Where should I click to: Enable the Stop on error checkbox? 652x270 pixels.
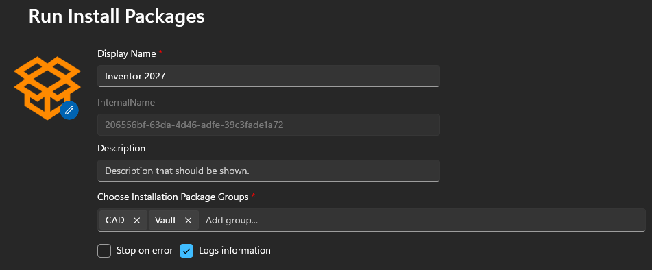pos(104,251)
